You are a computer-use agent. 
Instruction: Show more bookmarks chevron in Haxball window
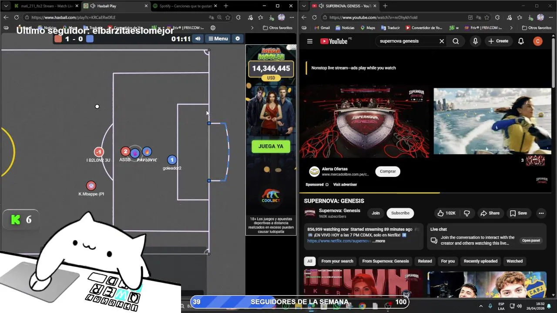(x=252, y=28)
